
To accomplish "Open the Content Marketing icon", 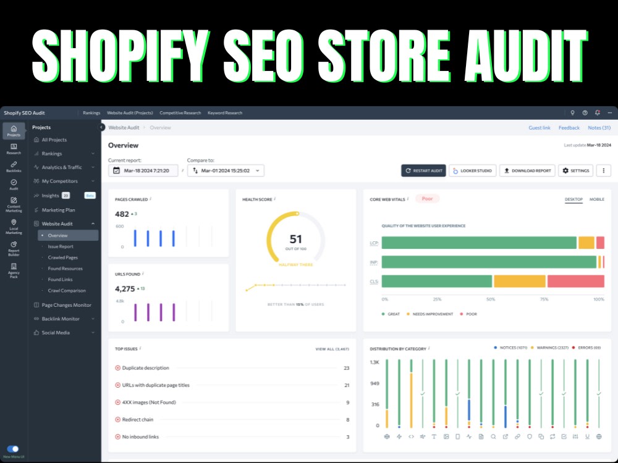I will click(x=14, y=205).
